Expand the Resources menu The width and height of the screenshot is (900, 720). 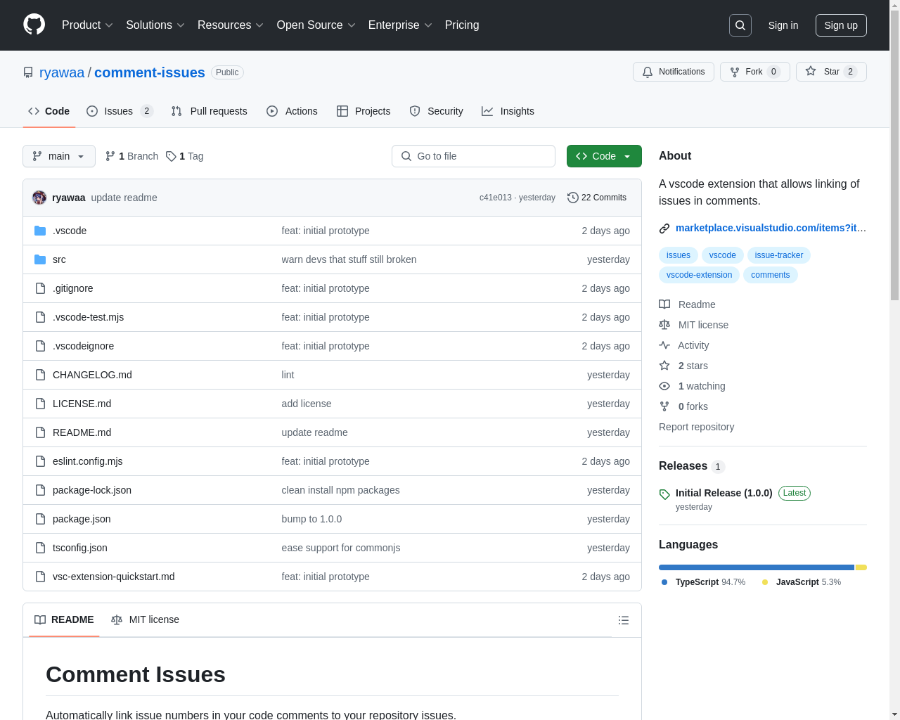click(x=231, y=25)
